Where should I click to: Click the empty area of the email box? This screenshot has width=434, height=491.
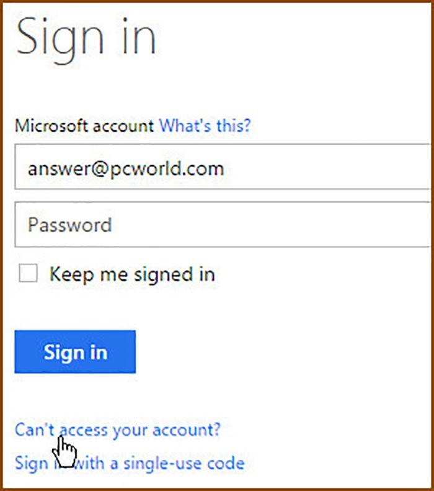click(x=329, y=168)
